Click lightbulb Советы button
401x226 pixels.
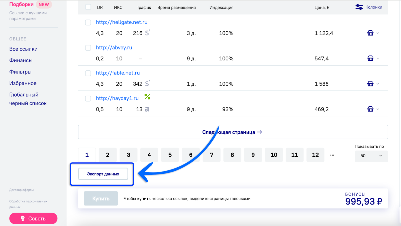[33, 218]
